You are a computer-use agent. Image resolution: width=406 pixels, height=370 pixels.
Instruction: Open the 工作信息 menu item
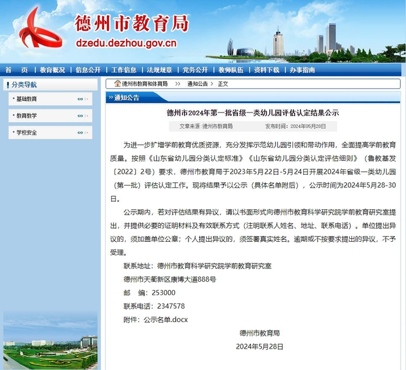click(124, 70)
